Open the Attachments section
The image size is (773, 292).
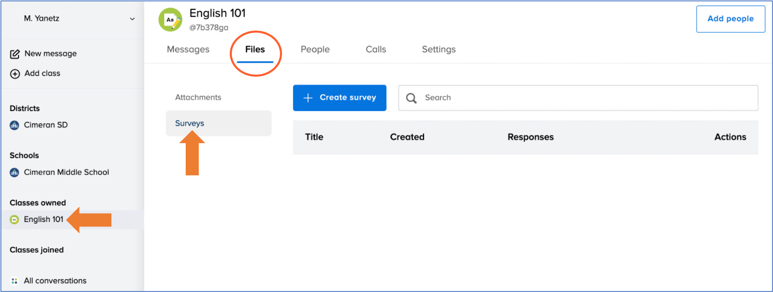tap(198, 97)
